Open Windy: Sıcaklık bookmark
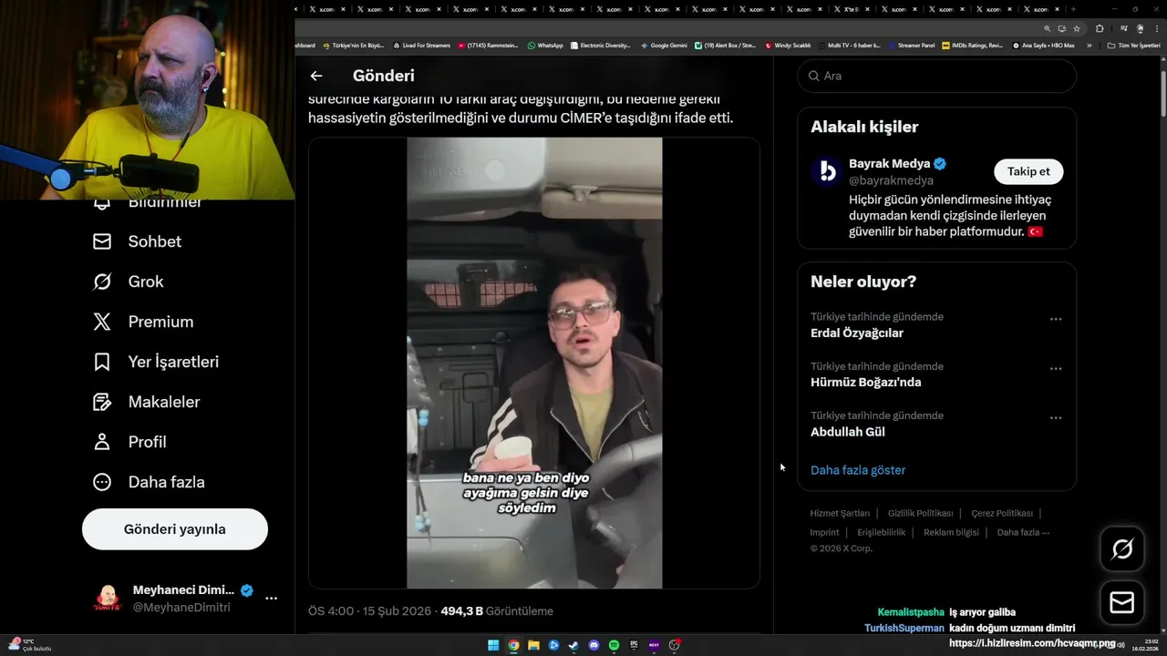Screen dimensions: 1167x656 coord(789,46)
